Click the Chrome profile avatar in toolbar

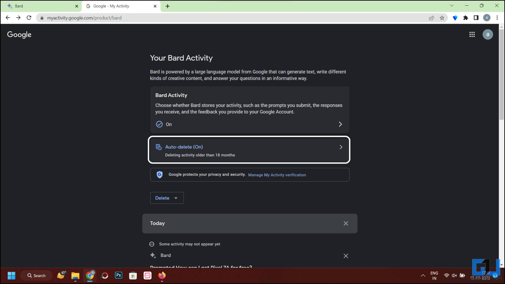click(x=487, y=18)
